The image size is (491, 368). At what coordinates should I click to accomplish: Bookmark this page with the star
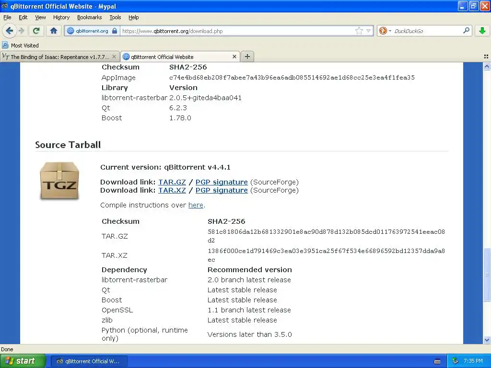tap(359, 31)
